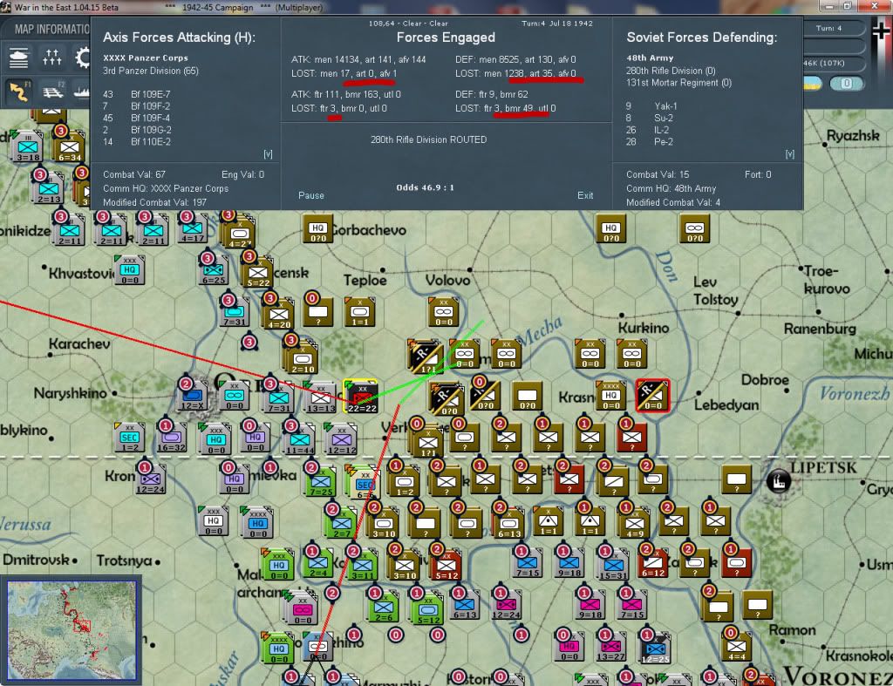Select the green 3=11 infantry counter

pyautogui.click(x=362, y=564)
